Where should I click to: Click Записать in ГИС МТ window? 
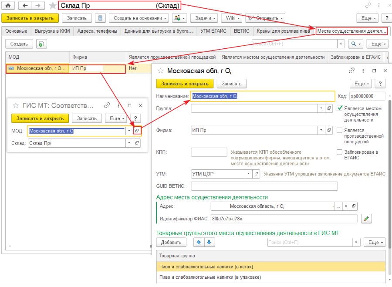(87, 118)
